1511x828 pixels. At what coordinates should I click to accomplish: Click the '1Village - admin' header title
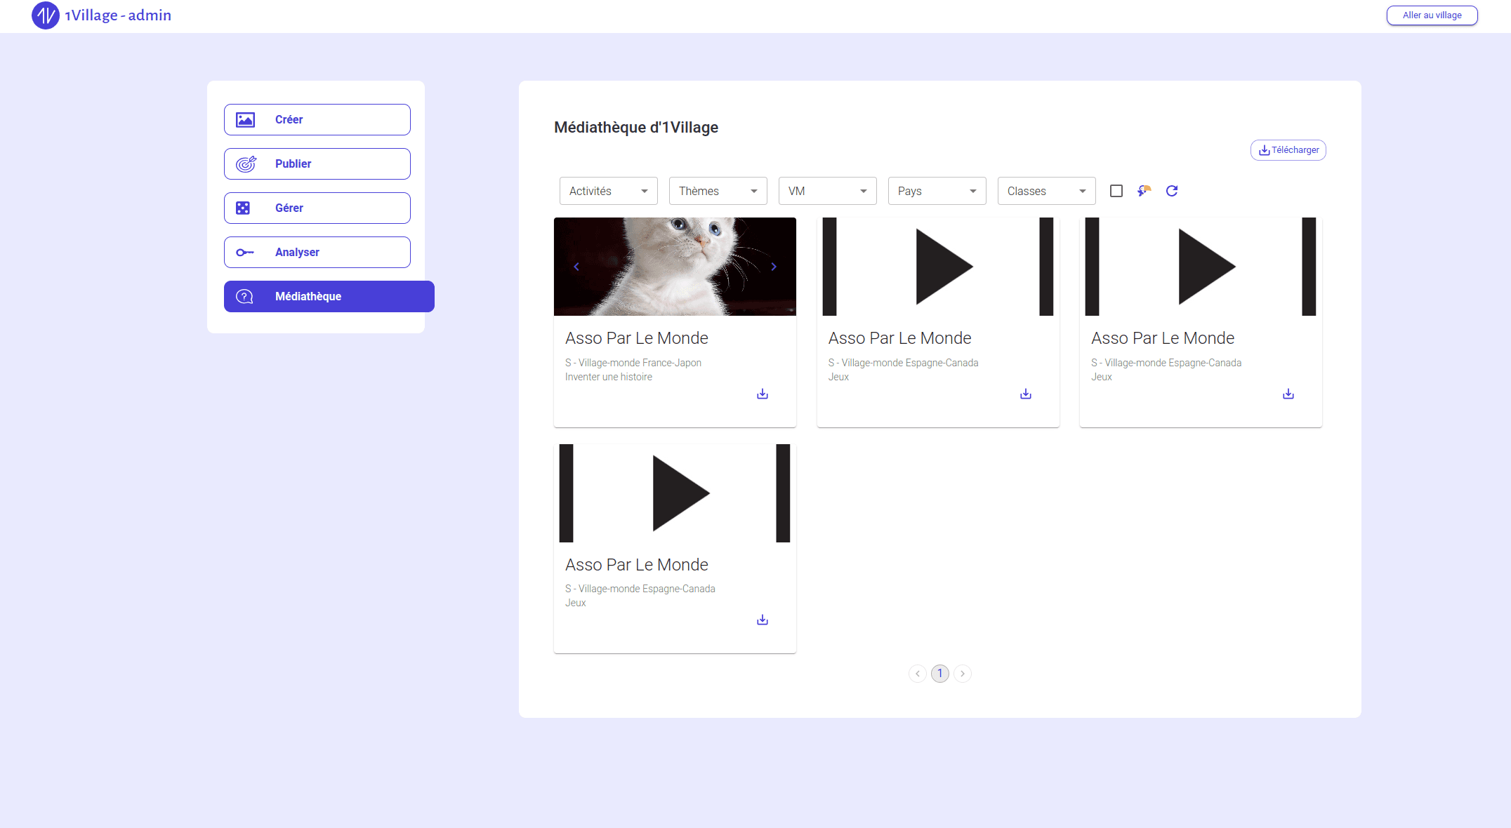point(118,15)
